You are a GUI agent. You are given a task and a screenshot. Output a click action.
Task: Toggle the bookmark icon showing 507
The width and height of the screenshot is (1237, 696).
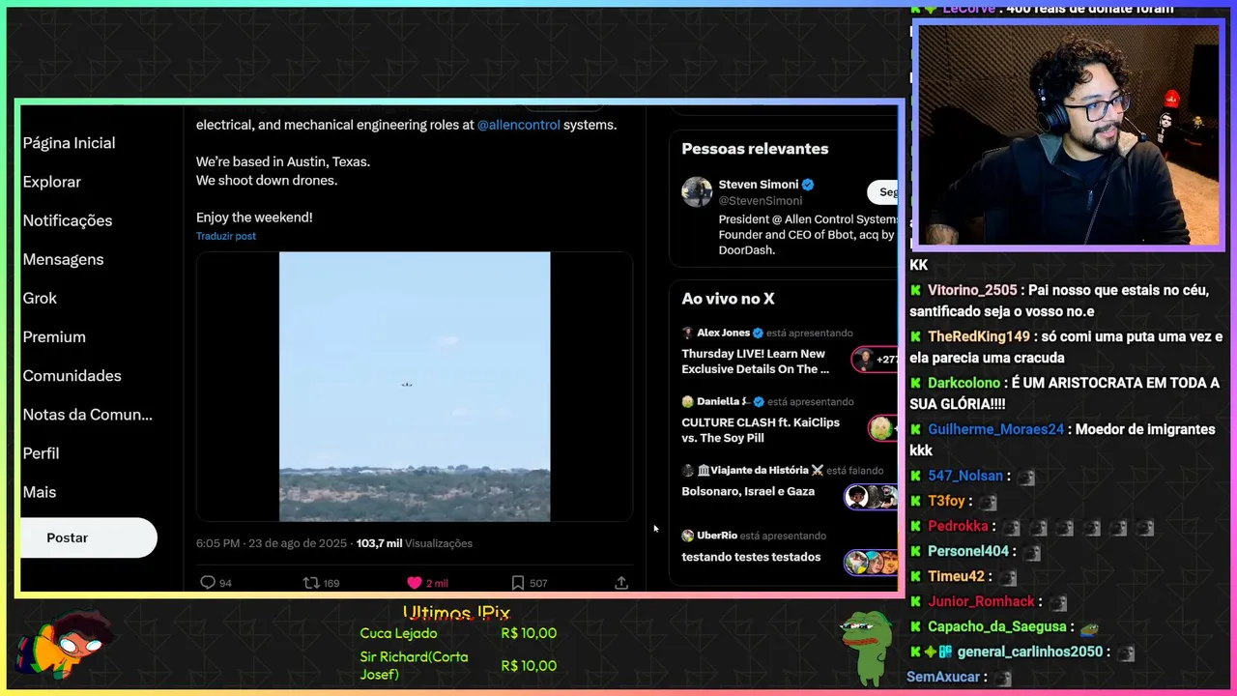[518, 583]
